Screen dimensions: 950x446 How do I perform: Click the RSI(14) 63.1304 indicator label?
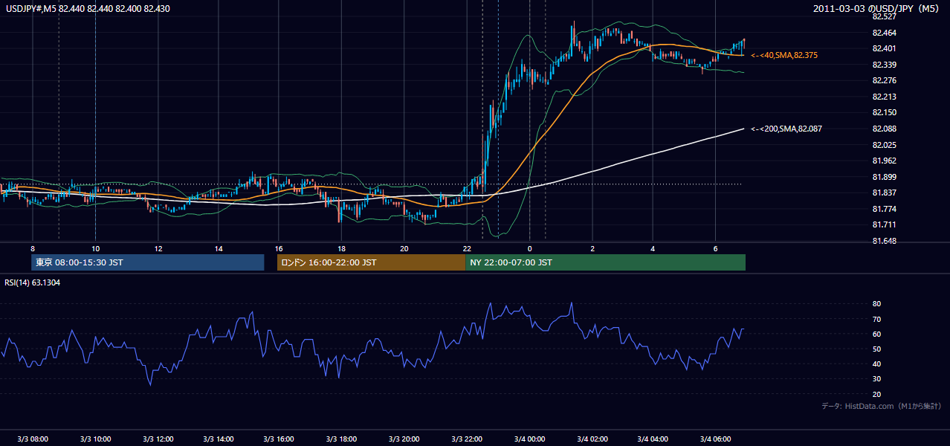[33, 282]
